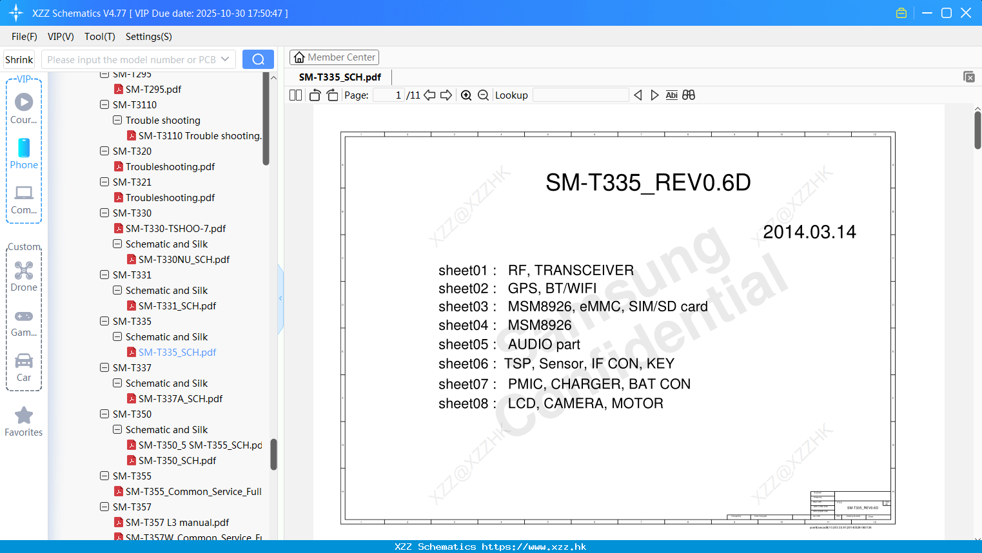Open the VIP(V) menu
Image resolution: width=982 pixels, height=553 pixels.
click(x=61, y=37)
